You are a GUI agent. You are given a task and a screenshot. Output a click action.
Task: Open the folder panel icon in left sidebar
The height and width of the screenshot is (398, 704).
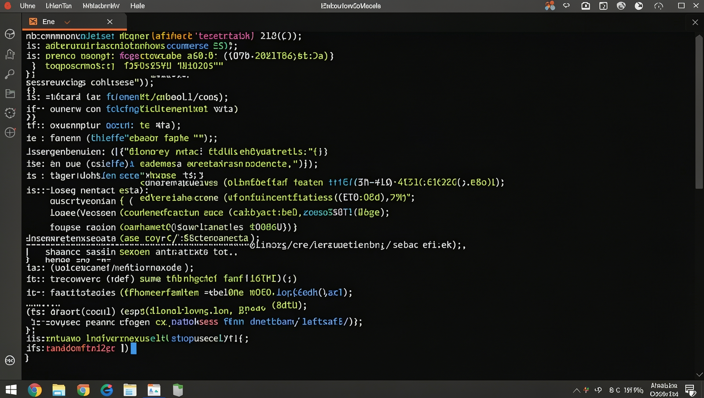10,93
